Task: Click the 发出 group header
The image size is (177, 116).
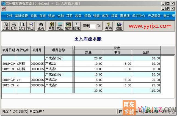Action: [117, 48]
